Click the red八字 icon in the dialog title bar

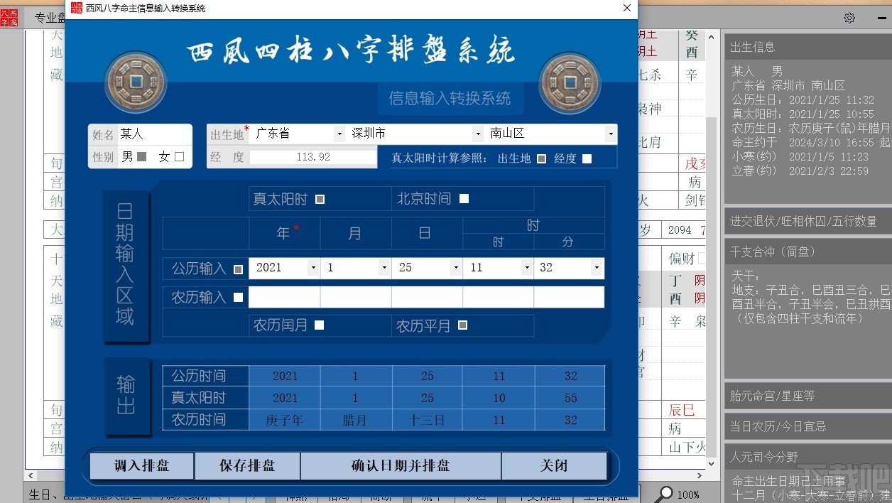(76, 8)
